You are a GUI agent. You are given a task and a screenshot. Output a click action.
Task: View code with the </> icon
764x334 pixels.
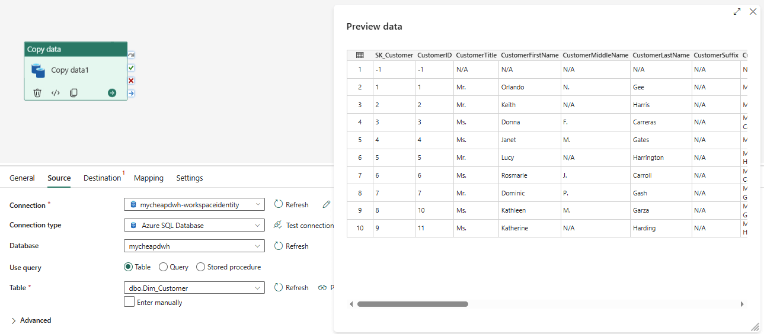[56, 93]
